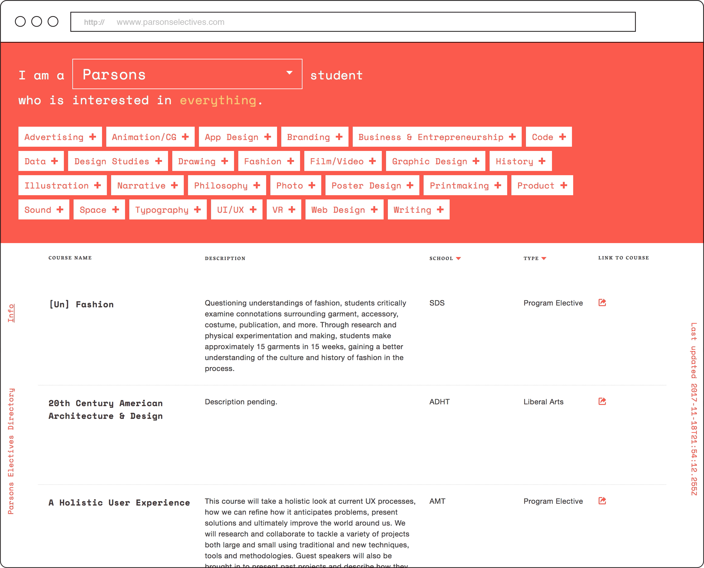Add the Fashion tag filter
The height and width of the screenshot is (568, 704).
269,161
